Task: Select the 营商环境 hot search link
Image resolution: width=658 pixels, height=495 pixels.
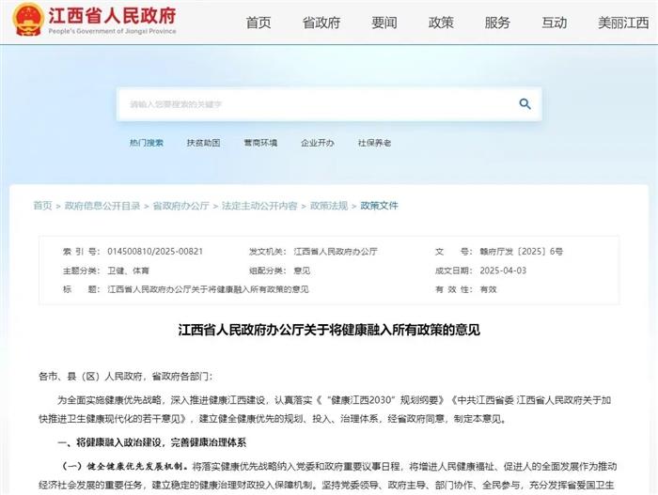Action: pyautogui.click(x=260, y=143)
